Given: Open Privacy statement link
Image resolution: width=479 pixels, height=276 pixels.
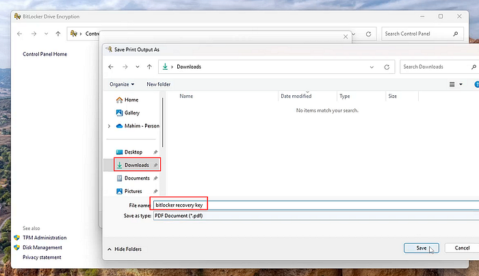Looking at the screenshot, I should 42,258.
